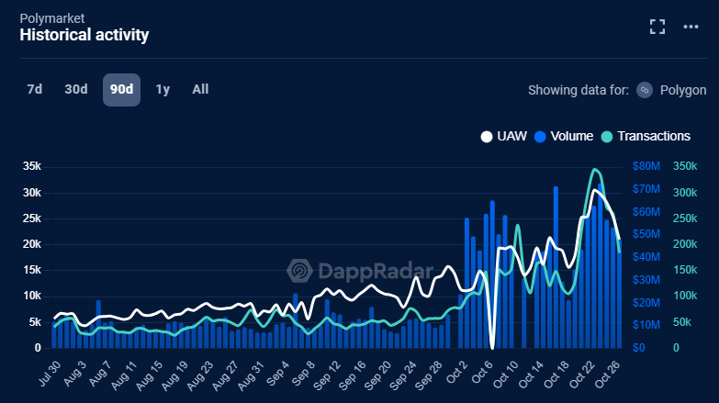Switch to the All time range

click(x=200, y=89)
